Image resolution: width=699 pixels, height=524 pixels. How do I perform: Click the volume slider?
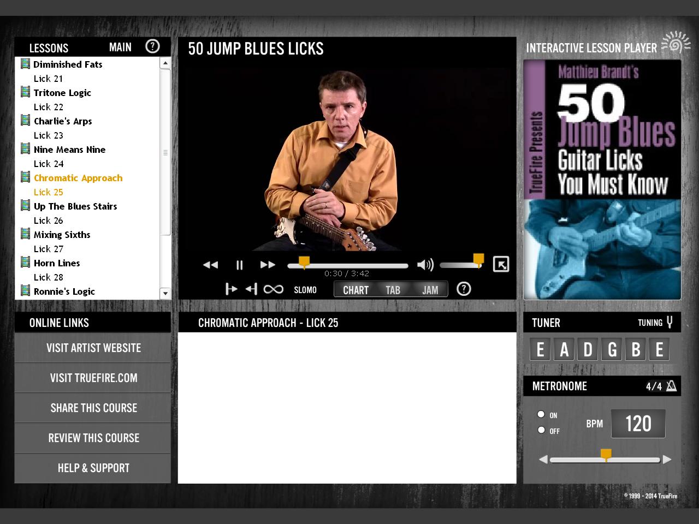tap(461, 265)
